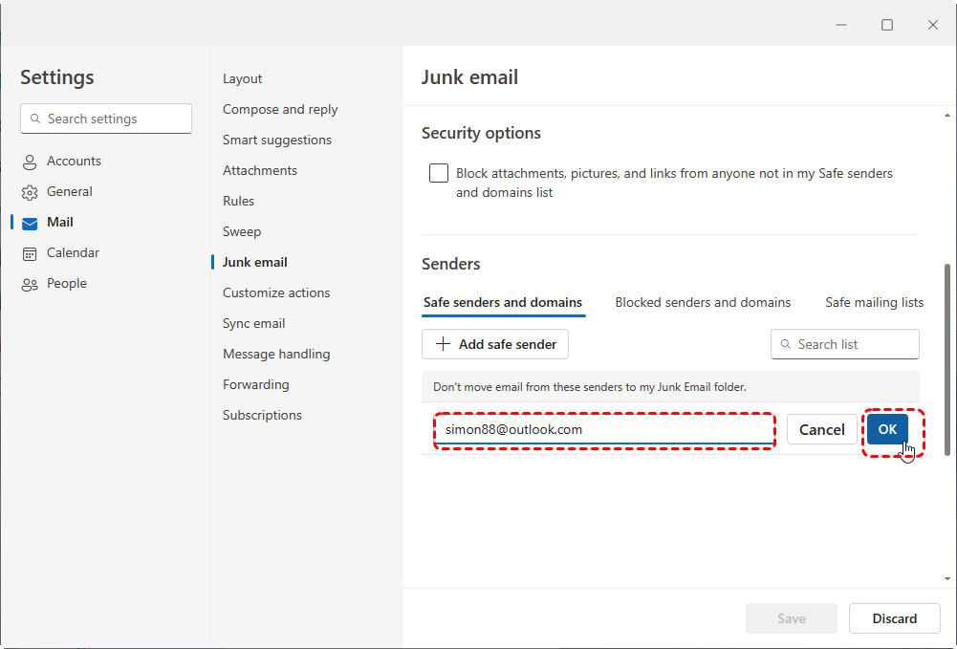Click the search icon in Search settings

[35, 119]
